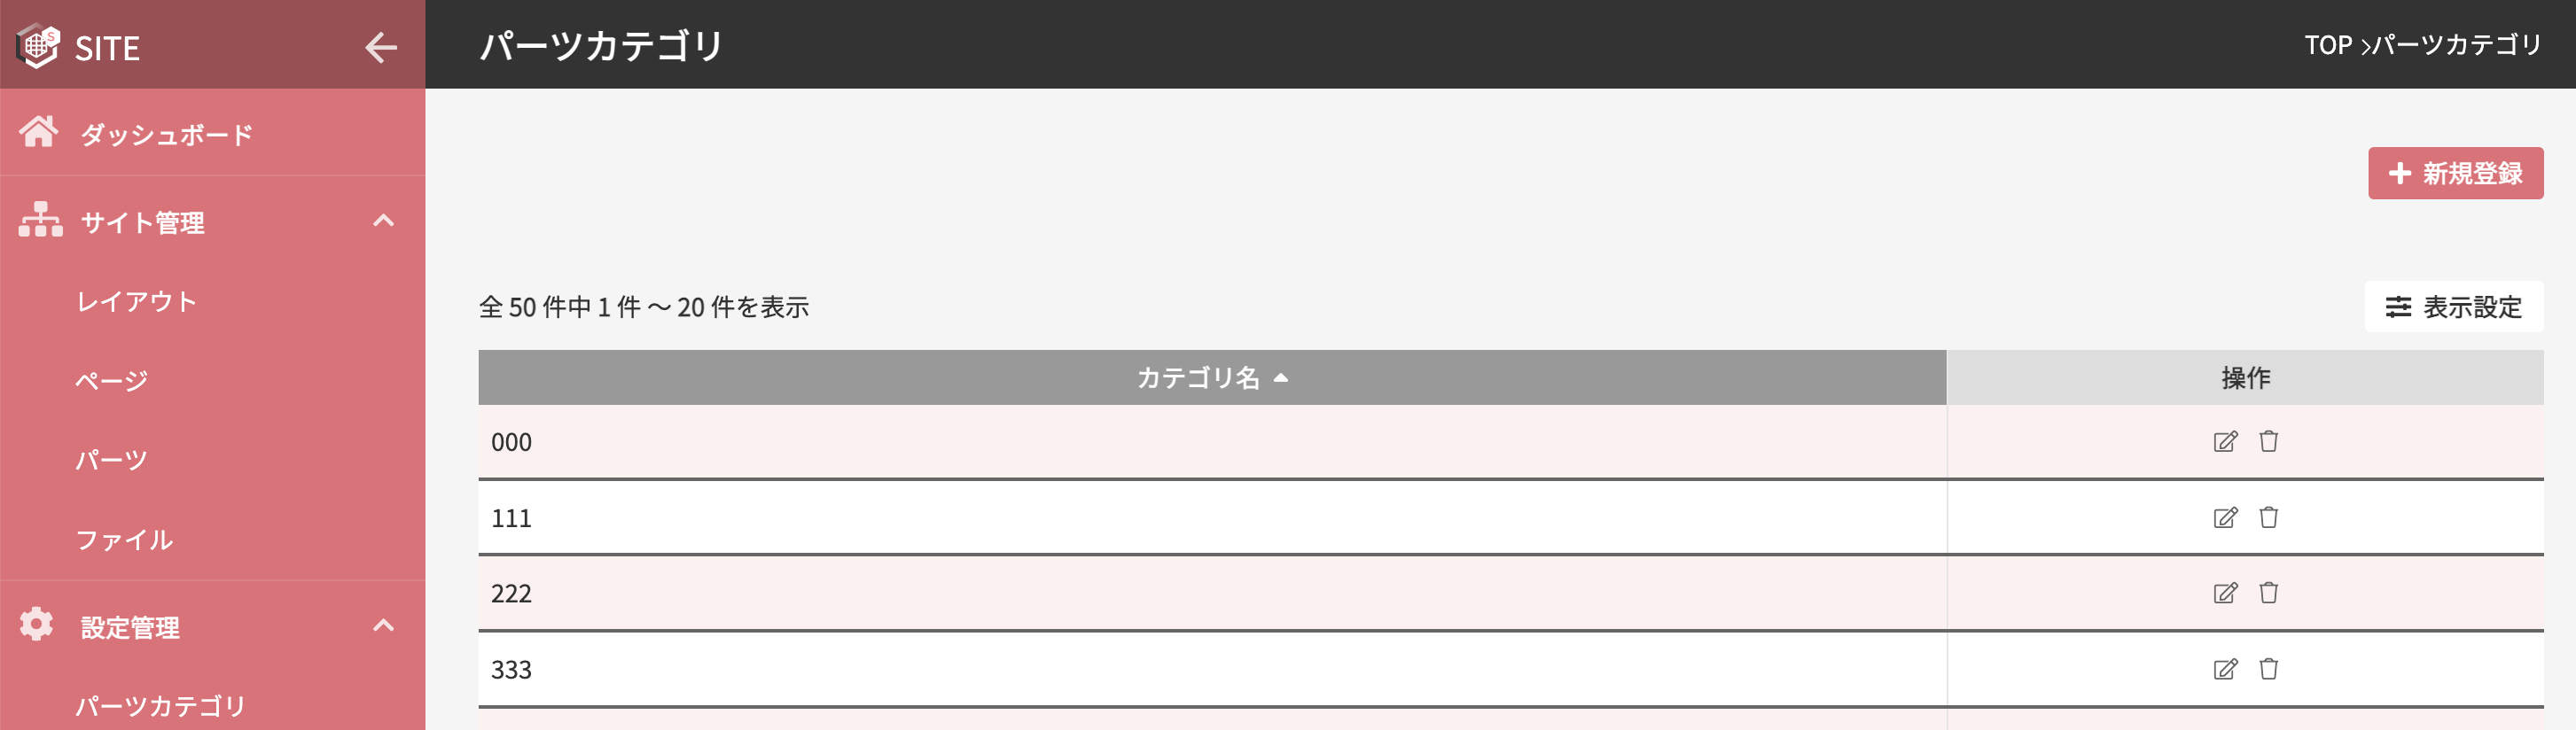The height and width of the screenshot is (730, 2576).
Task: Collapse the サイト管理 section chevron
Action: point(383,221)
